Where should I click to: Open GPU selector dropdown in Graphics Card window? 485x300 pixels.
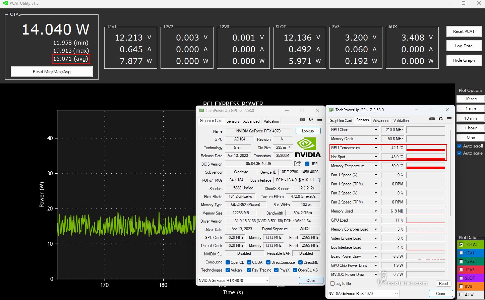click(x=234, y=281)
